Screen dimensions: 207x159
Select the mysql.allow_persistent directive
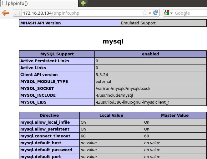(x=45, y=129)
